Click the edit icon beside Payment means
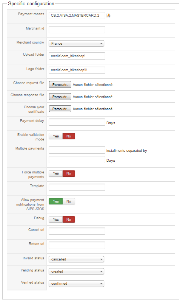183x301 pixels. pyautogui.click(x=109, y=16)
